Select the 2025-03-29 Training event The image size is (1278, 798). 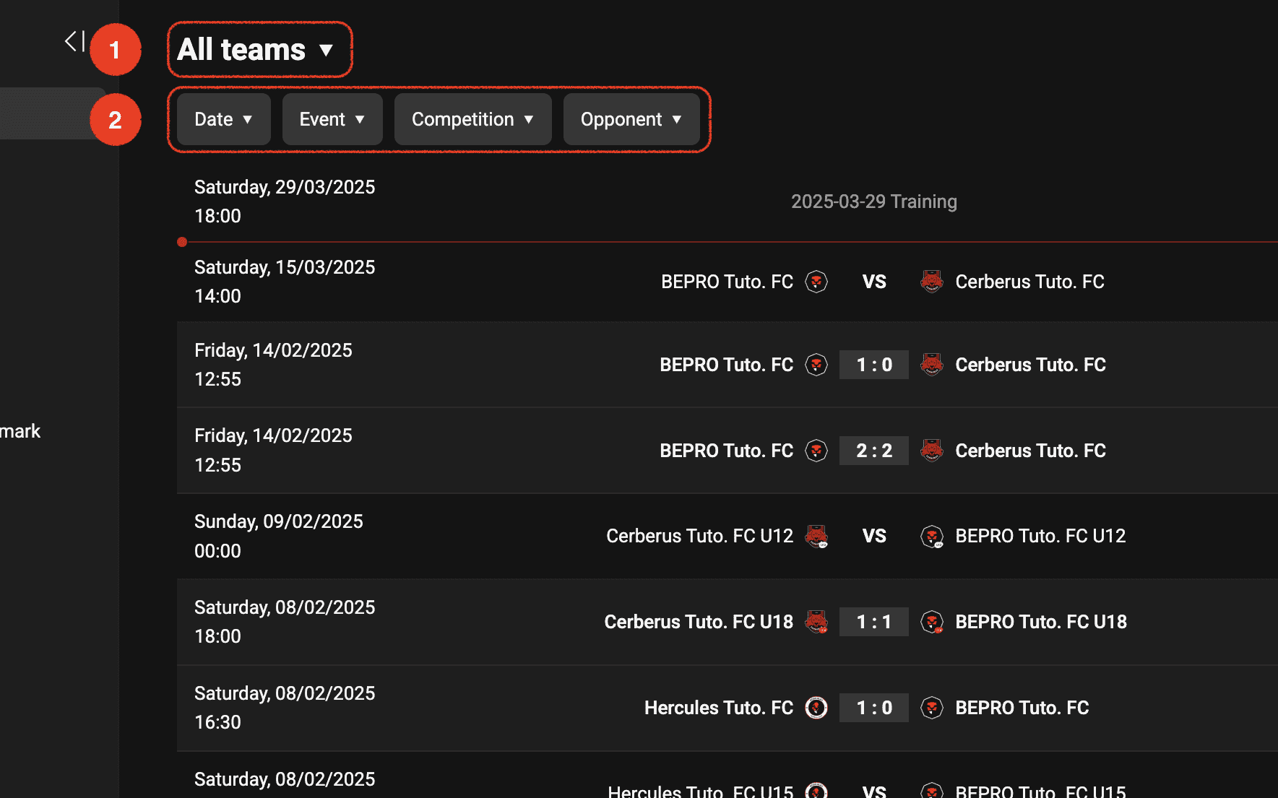874,201
